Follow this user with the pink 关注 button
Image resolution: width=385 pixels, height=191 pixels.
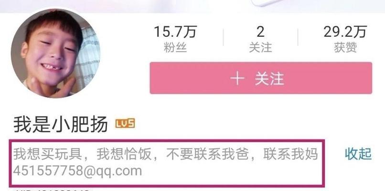pos(261,78)
